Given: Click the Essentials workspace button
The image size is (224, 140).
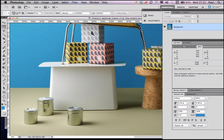Looking at the screenshot, I should pos(167,7).
